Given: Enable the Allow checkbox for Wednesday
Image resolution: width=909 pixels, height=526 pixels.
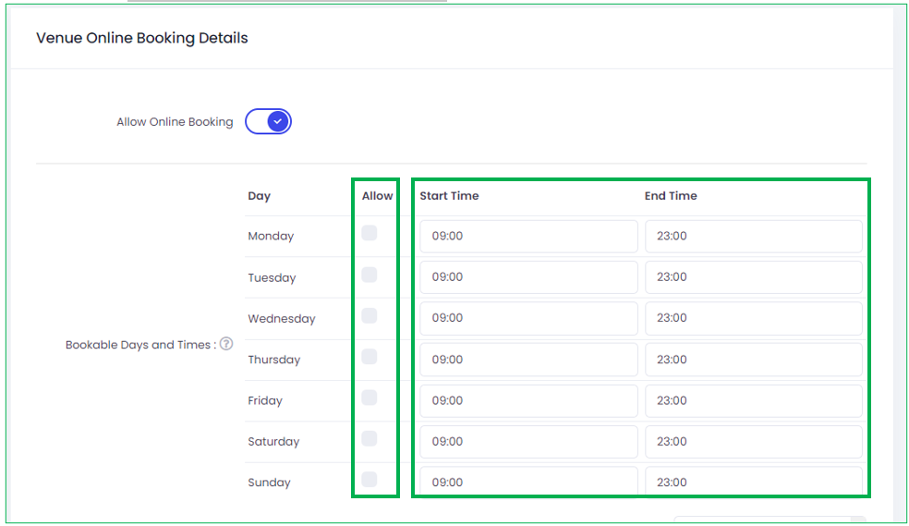Looking at the screenshot, I should point(370,315).
